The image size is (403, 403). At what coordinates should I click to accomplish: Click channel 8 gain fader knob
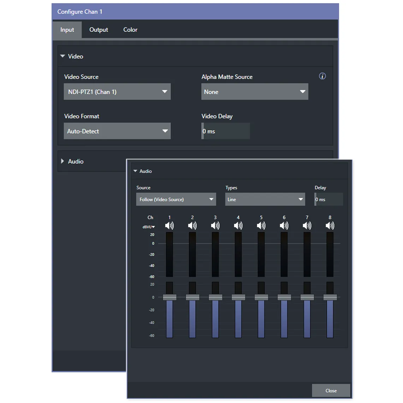tap(330, 297)
